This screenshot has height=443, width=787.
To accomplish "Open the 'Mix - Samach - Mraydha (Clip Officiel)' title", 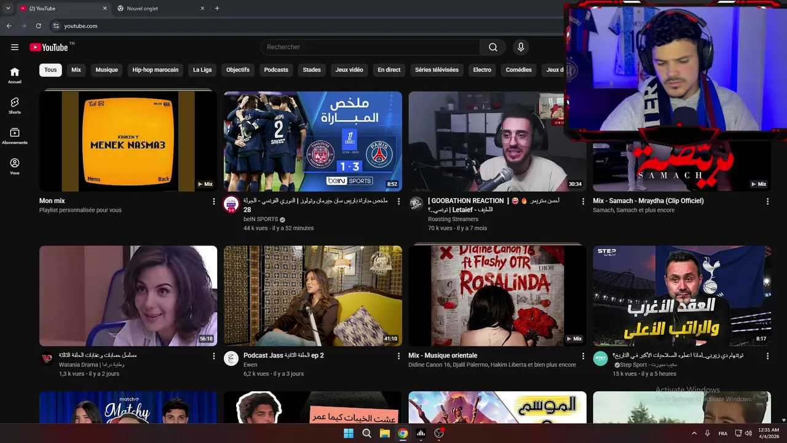I will coord(648,201).
